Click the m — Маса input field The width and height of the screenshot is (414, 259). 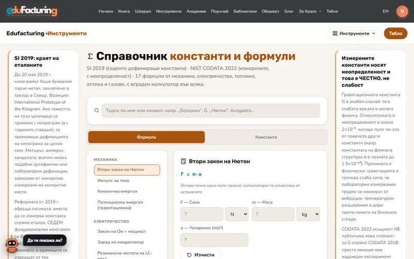[273, 214]
